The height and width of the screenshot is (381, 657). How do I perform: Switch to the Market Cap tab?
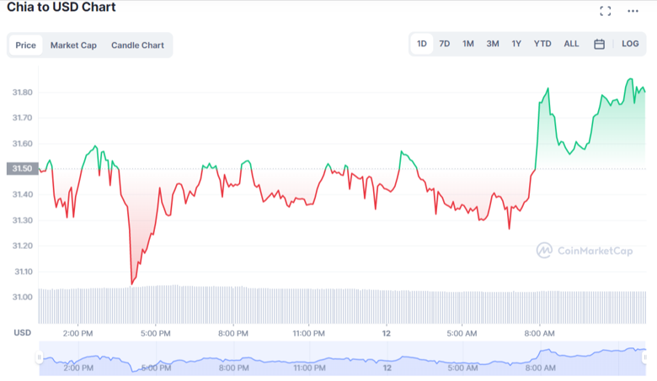(73, 45)
